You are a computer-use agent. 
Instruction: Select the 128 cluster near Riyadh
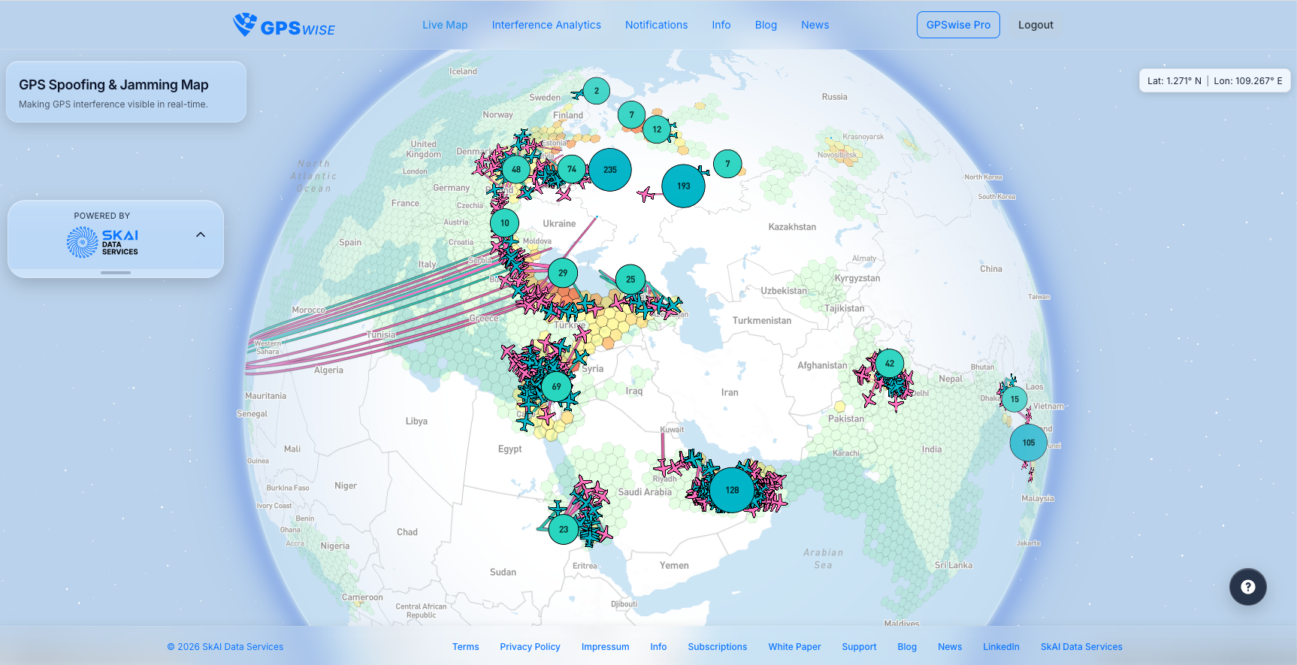click(732, 490)
